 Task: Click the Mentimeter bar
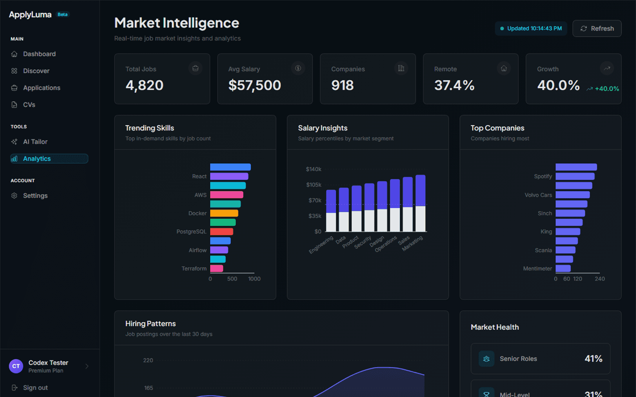(x=563, y=268)
